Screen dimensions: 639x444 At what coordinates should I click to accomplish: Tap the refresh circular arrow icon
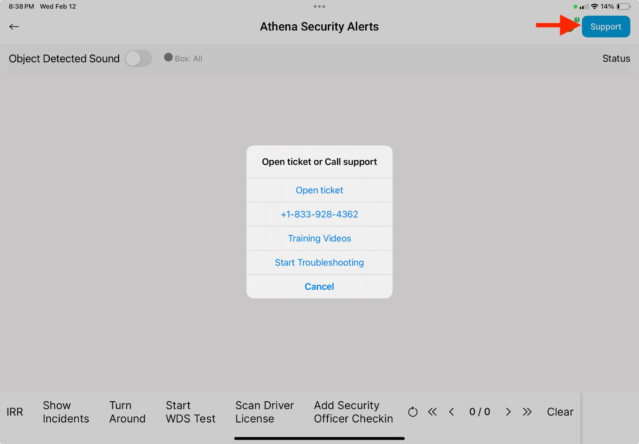[413, 412]
